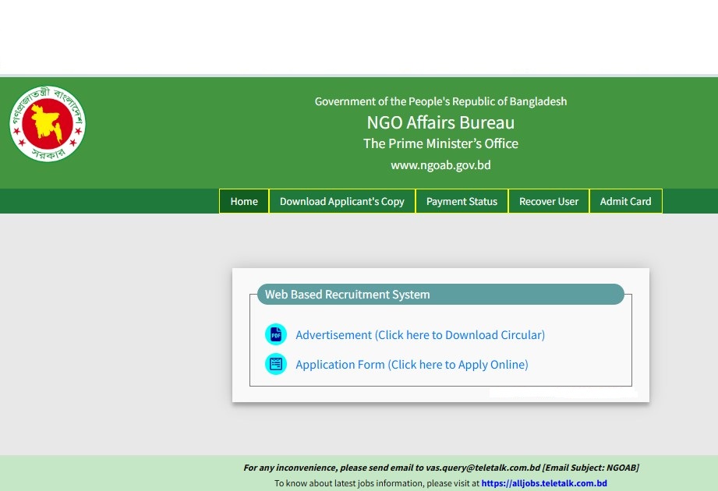718x491 pixels.
Task: Download circular via the Advertisement link
Action: pyautogui.click(x=420, y=335)
